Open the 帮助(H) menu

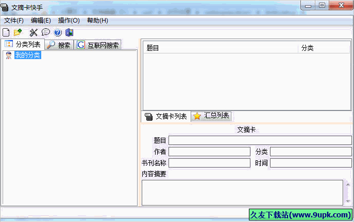[97, 21]
